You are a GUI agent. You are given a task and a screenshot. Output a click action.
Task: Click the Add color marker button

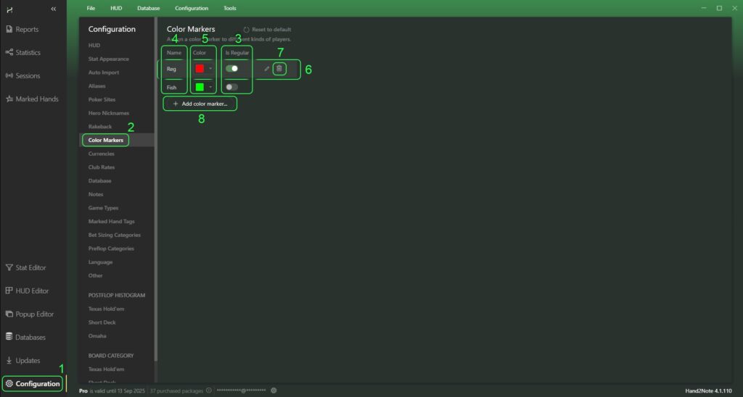coord(200,104)
